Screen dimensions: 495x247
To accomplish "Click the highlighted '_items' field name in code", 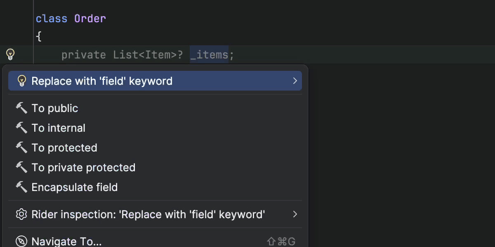I will point(210,54).
